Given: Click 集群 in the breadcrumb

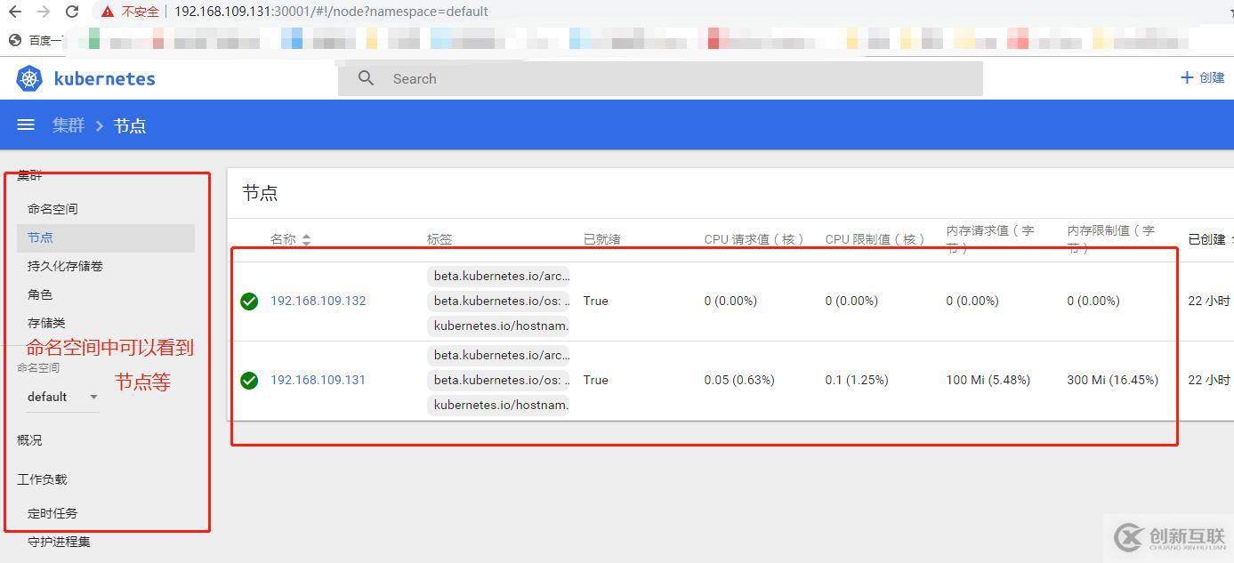Looking at the screenshot, I should click(x=69, y=125).
